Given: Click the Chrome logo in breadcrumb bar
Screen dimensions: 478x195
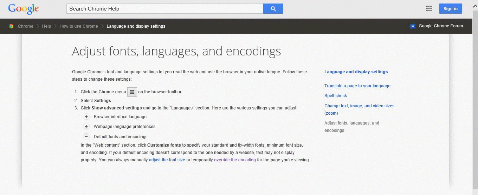Looking at the screenshot, I should coord(11,26).
